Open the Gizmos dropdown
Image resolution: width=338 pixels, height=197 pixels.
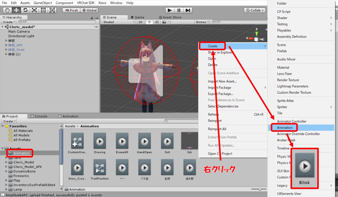202,22
